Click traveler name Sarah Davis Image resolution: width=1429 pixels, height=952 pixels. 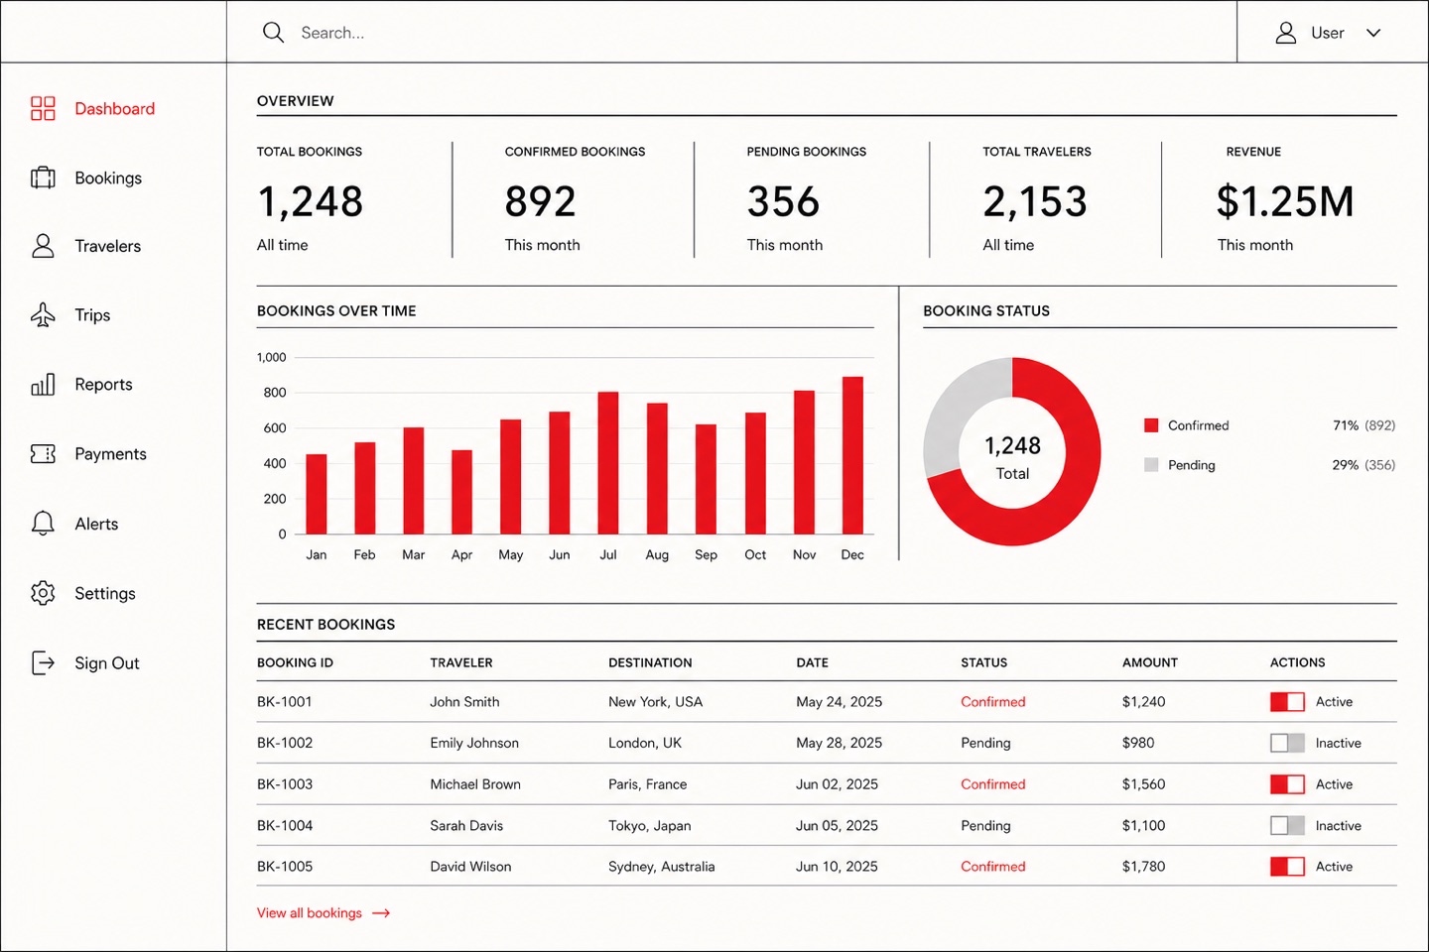pos(466,825)
